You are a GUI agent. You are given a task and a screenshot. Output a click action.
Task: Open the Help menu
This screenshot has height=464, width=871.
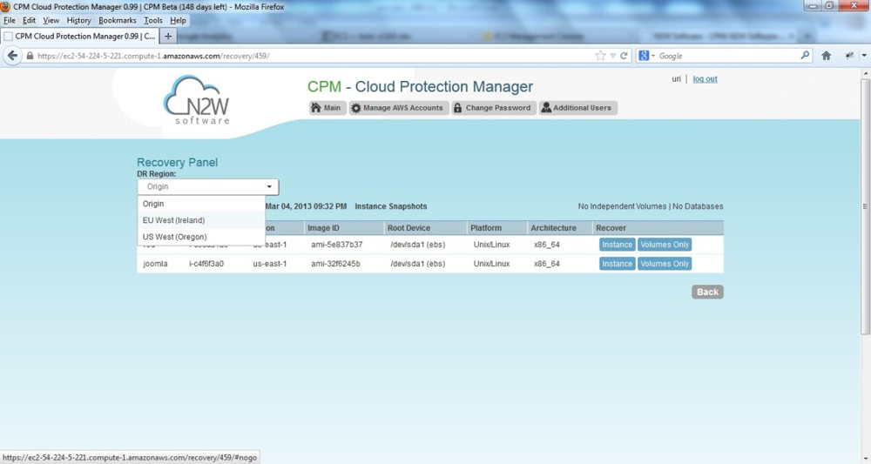click(178, 21)
